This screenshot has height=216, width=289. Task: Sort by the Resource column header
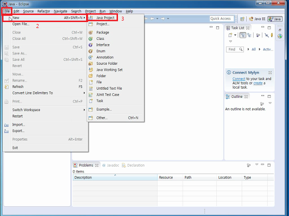click(x=171, y=177)
